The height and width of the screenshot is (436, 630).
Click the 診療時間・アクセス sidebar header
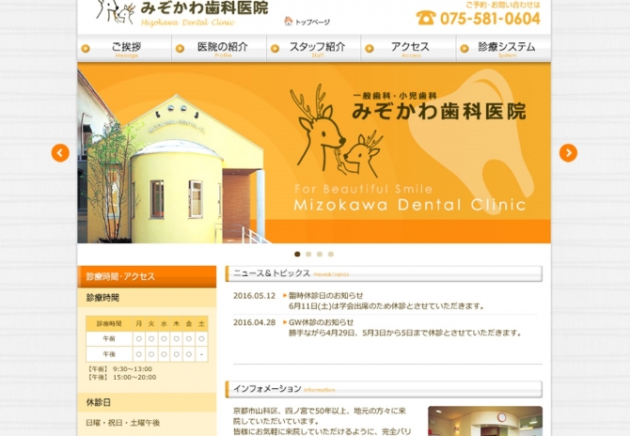click(147, 276)
